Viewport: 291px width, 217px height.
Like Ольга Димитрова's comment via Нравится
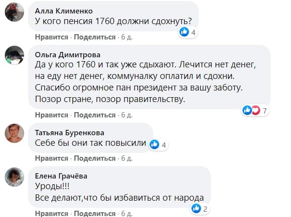pos(51,115)
